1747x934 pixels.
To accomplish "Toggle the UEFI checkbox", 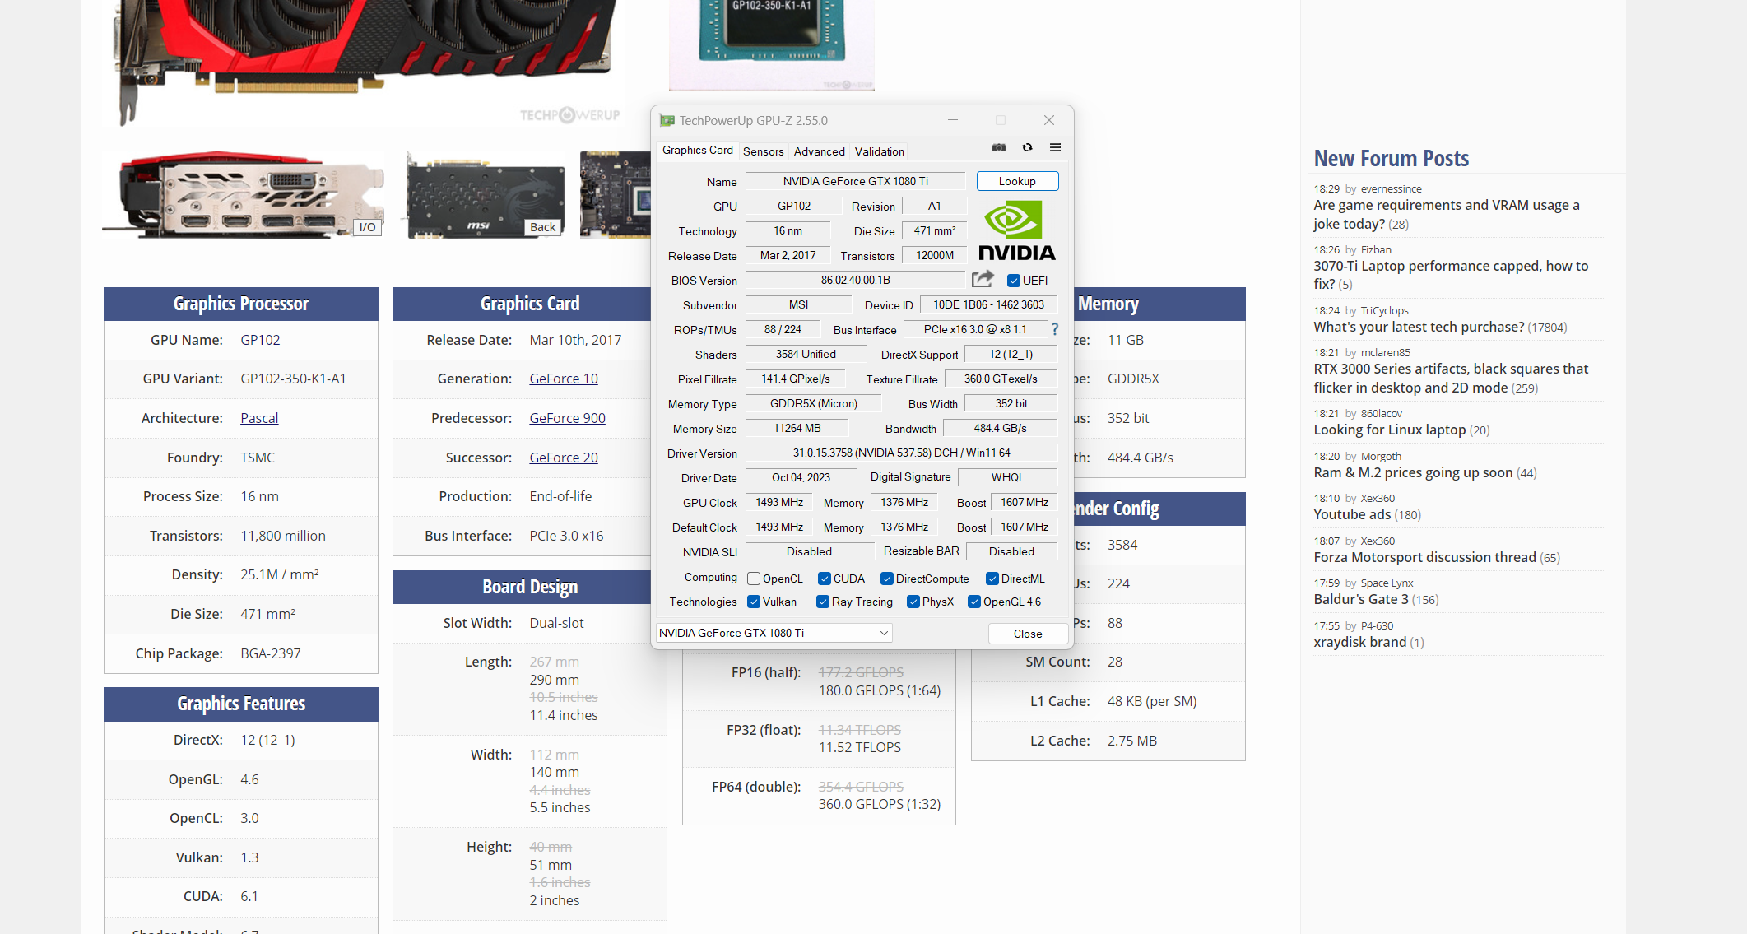I will point(1014,281).
